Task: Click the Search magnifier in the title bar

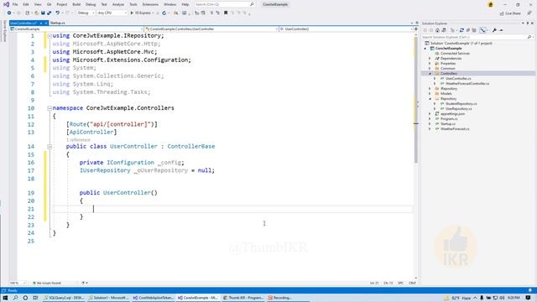Action: click(x=252, y=4)
